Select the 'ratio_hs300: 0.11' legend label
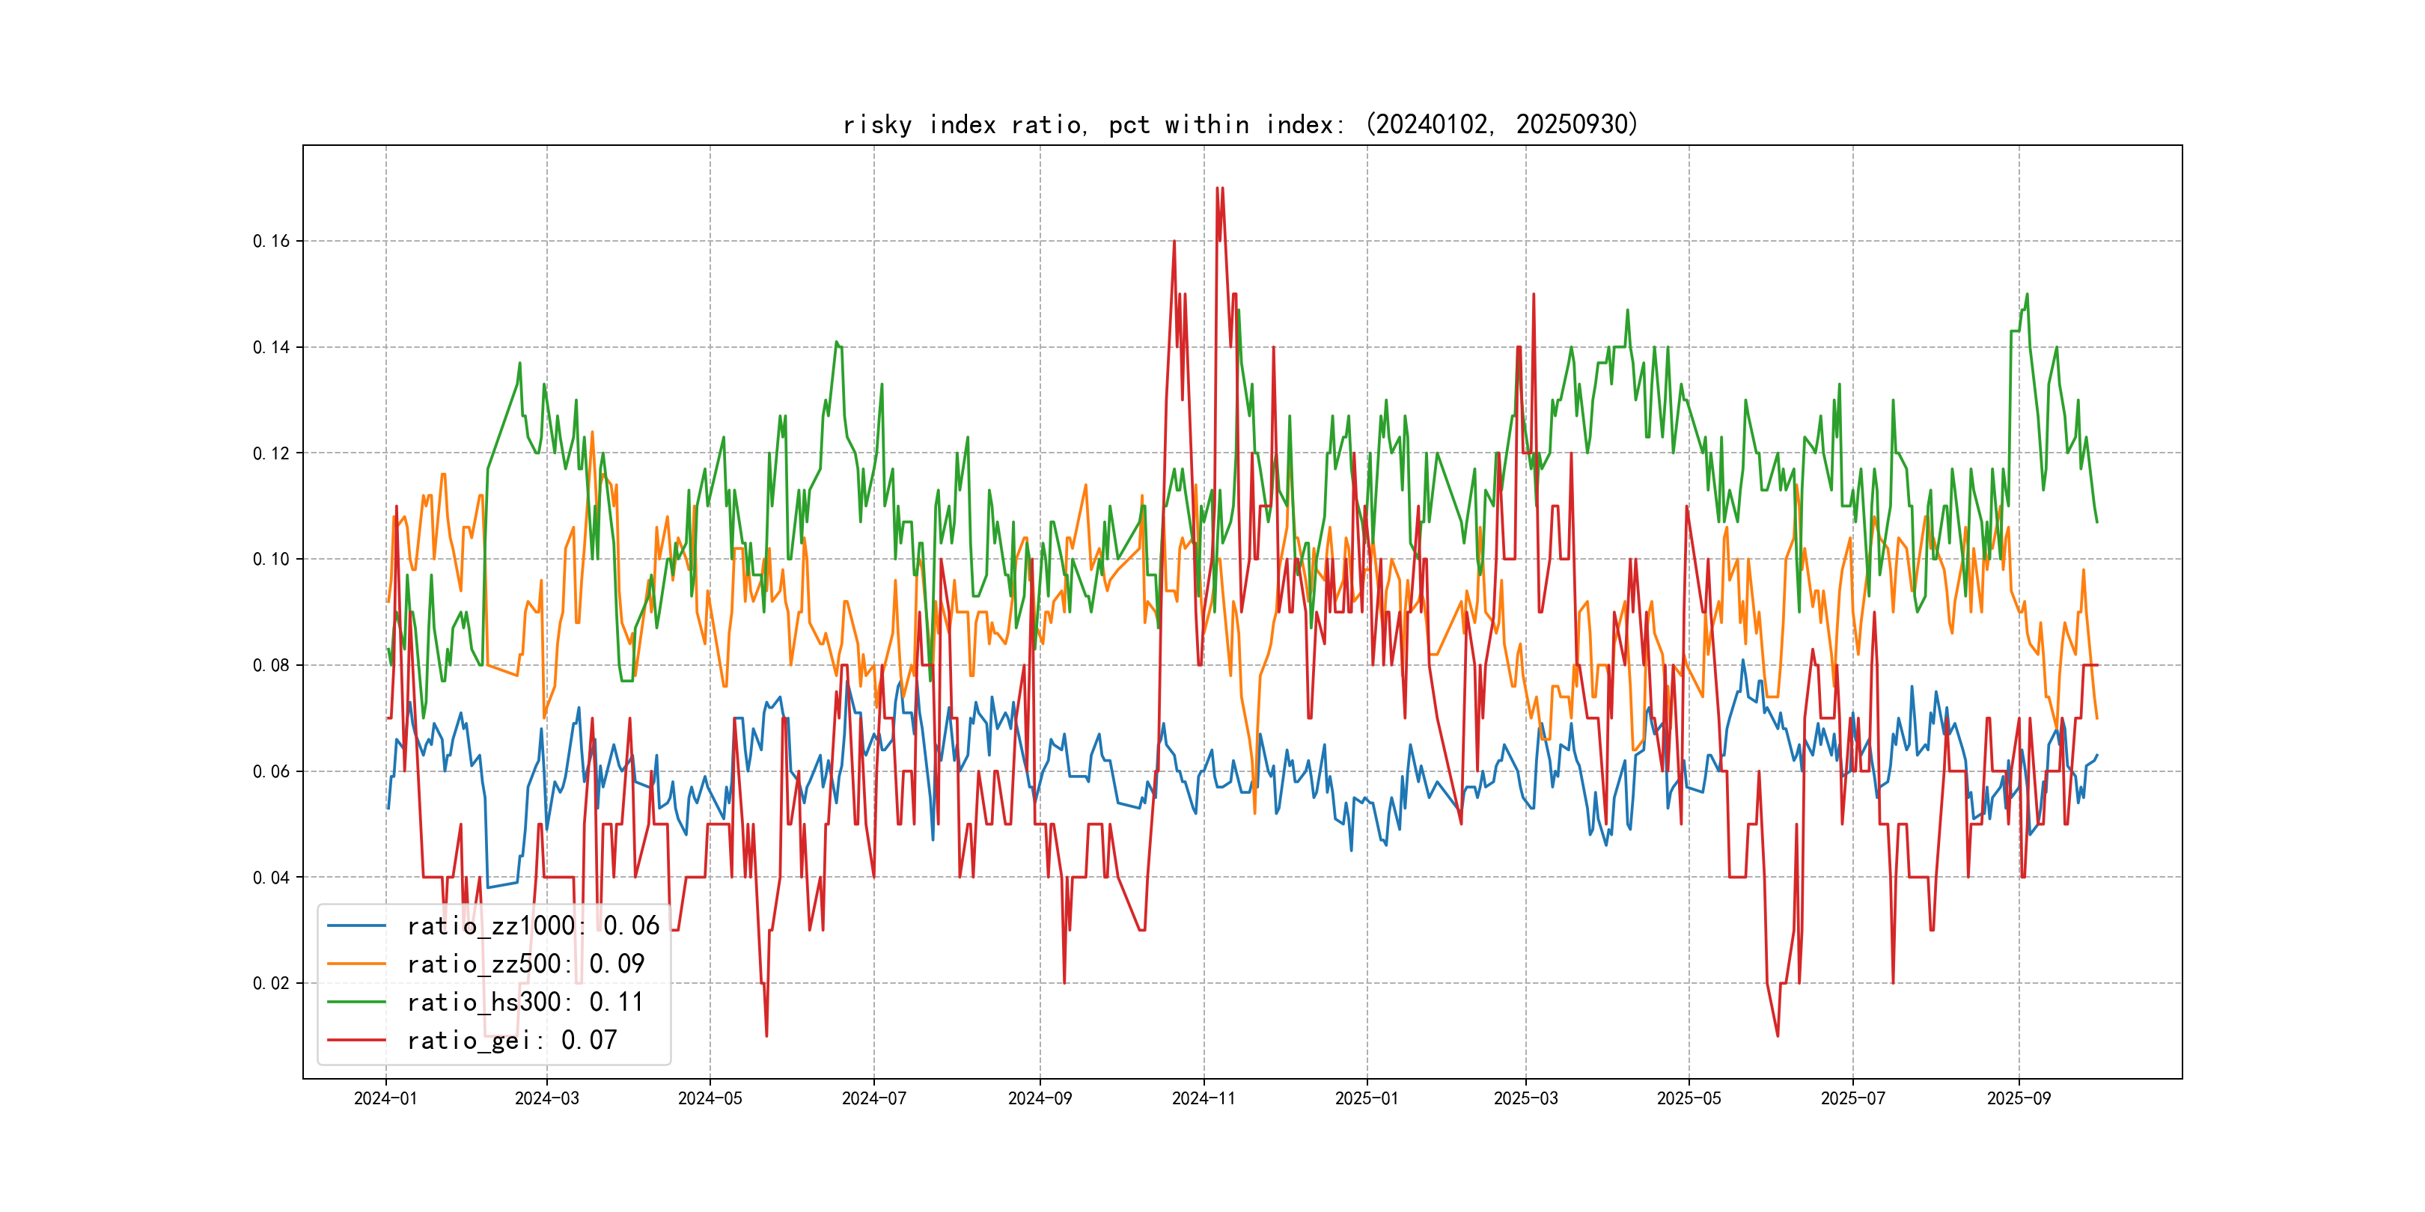 pyautogui.click(x=525, y=1003)
